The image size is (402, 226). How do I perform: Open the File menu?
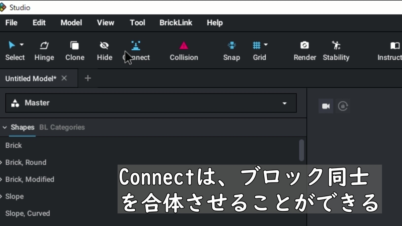[11, 23]
